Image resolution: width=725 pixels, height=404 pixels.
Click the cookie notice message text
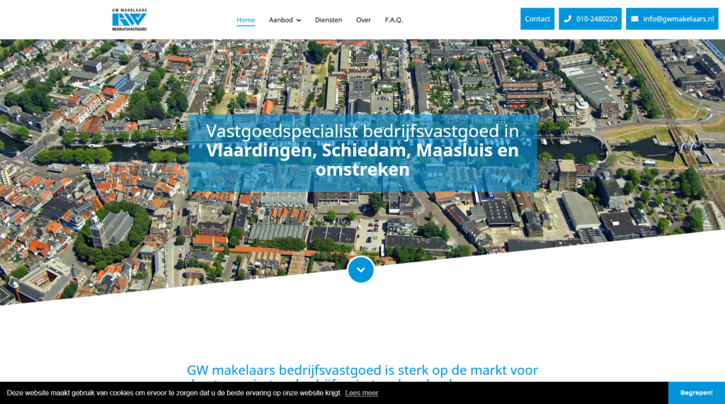click(173, 393)
